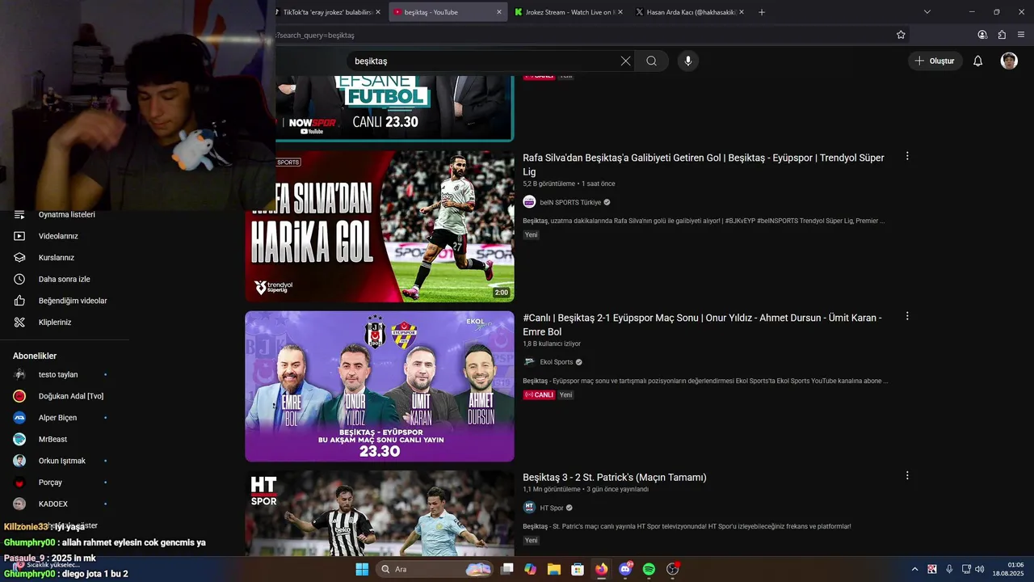
Task: Open the volume tray icon
Action: point(979,569)
